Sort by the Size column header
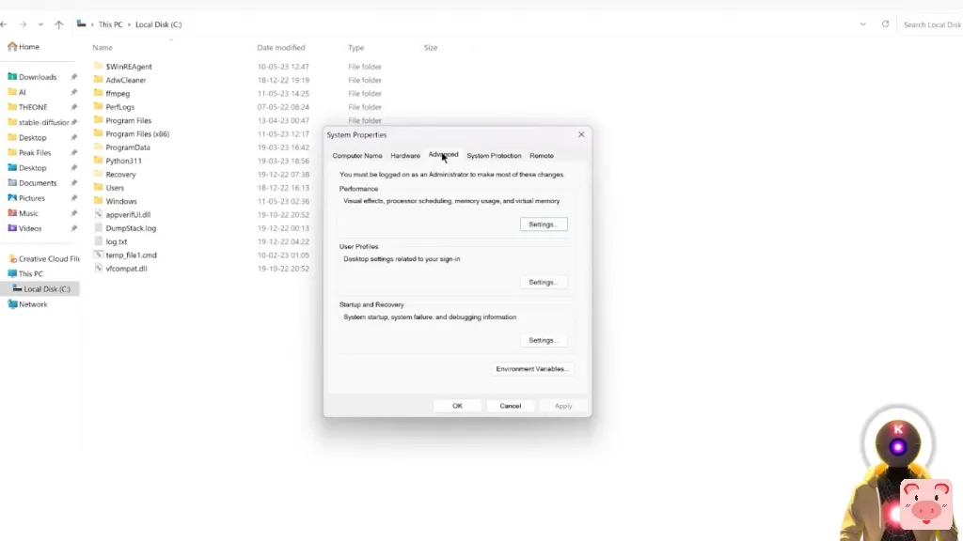This screenshot has height=541, width=963. pyautogui.click(x=431, y=47)
